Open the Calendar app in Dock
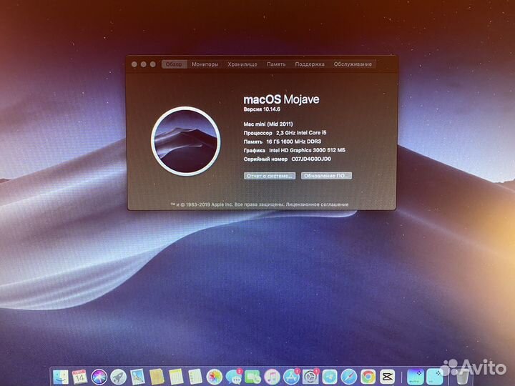The height and width of the screenshot is (386, 515). [79, 377]
